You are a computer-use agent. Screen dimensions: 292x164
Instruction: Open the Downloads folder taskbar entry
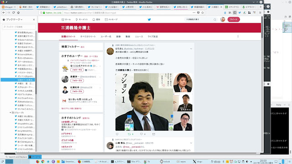pos(68,162)
